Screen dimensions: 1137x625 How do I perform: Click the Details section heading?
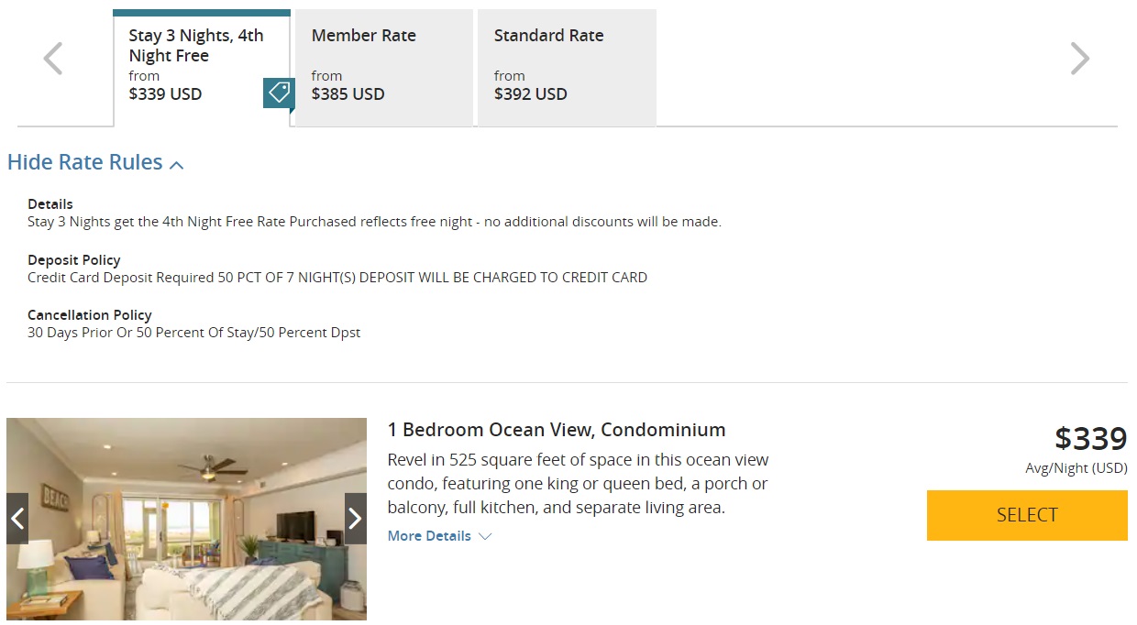tap(50, 203)
